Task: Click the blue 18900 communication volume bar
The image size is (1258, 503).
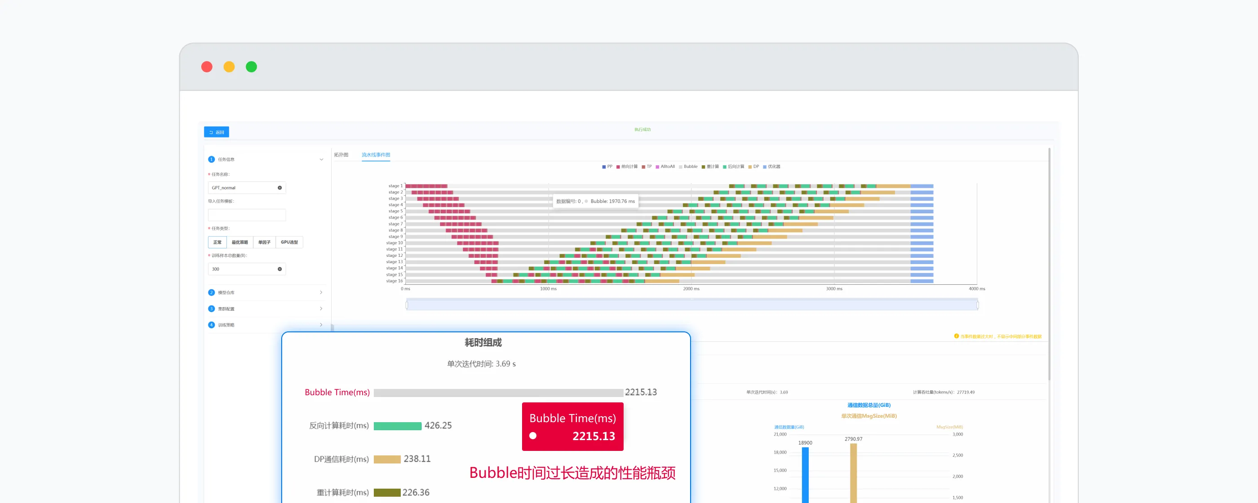Action: click(805, 475)
